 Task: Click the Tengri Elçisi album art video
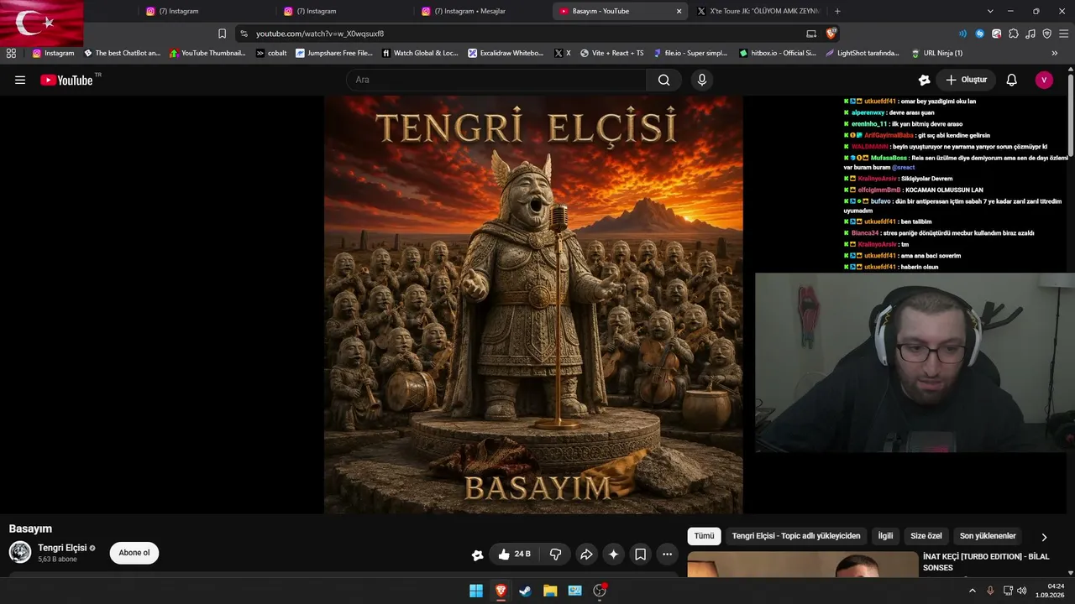pyautogui.click(x=533, y=305)
